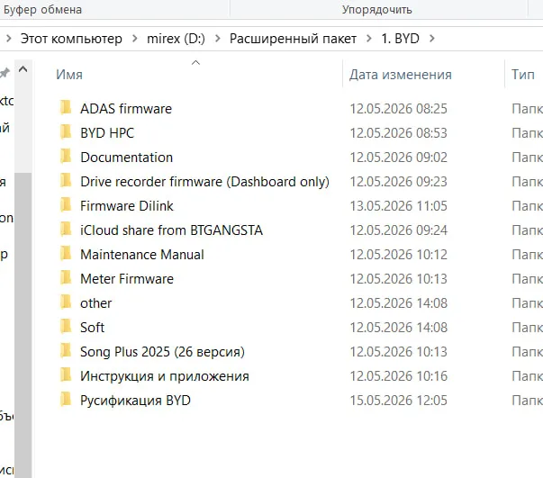543x478 pixels.
Task: Select the Firmware Dilink folder name
Action: (x=127, y=206)
